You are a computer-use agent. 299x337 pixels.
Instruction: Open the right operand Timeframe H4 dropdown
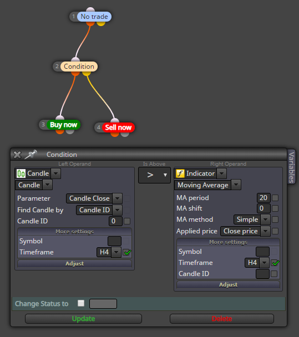pos(265,263)
